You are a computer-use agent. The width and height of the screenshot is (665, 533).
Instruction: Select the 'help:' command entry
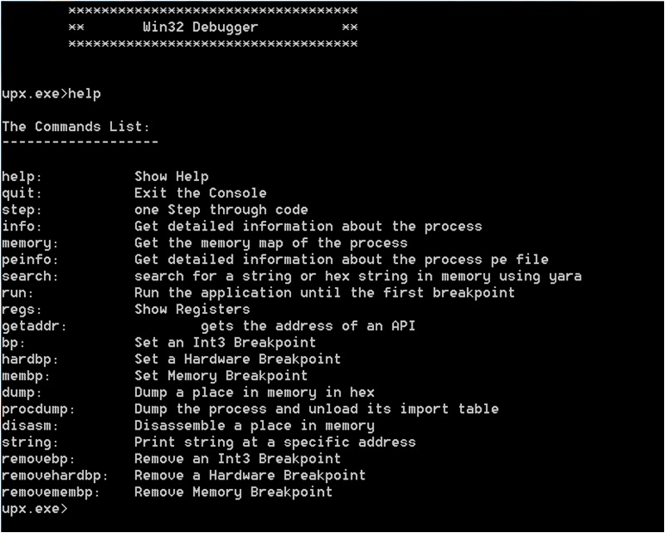22,177
